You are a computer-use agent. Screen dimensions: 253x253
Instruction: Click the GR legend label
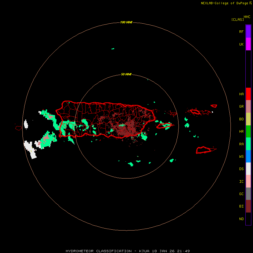(x=241, y=107)
